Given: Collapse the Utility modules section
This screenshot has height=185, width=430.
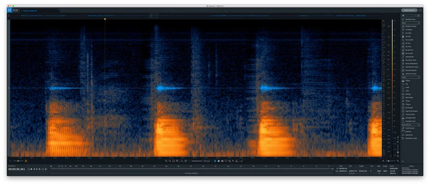Looking at the screenshot, I should 419,77.
